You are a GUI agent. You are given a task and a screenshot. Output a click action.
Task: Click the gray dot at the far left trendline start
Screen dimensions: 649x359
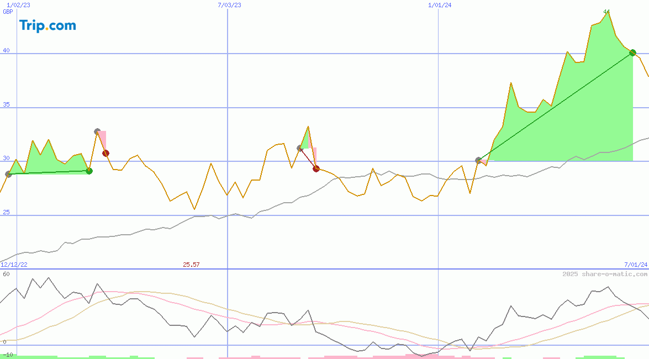[x=8, y=175]
